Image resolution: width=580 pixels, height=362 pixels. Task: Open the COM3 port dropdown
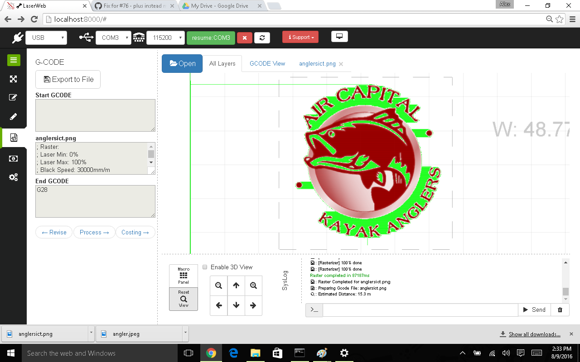click(113, 38)
